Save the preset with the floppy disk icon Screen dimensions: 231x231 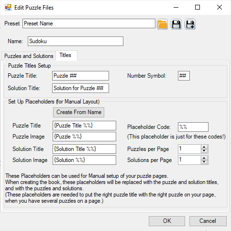pos(176,24)
